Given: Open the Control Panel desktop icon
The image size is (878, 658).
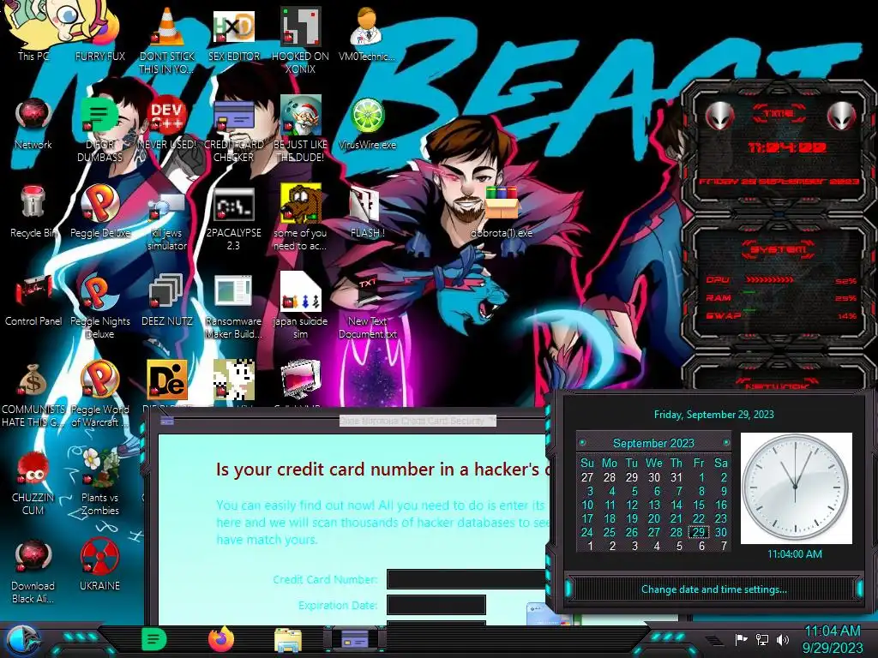Looking at the screenshot, I should coord(33,300).
